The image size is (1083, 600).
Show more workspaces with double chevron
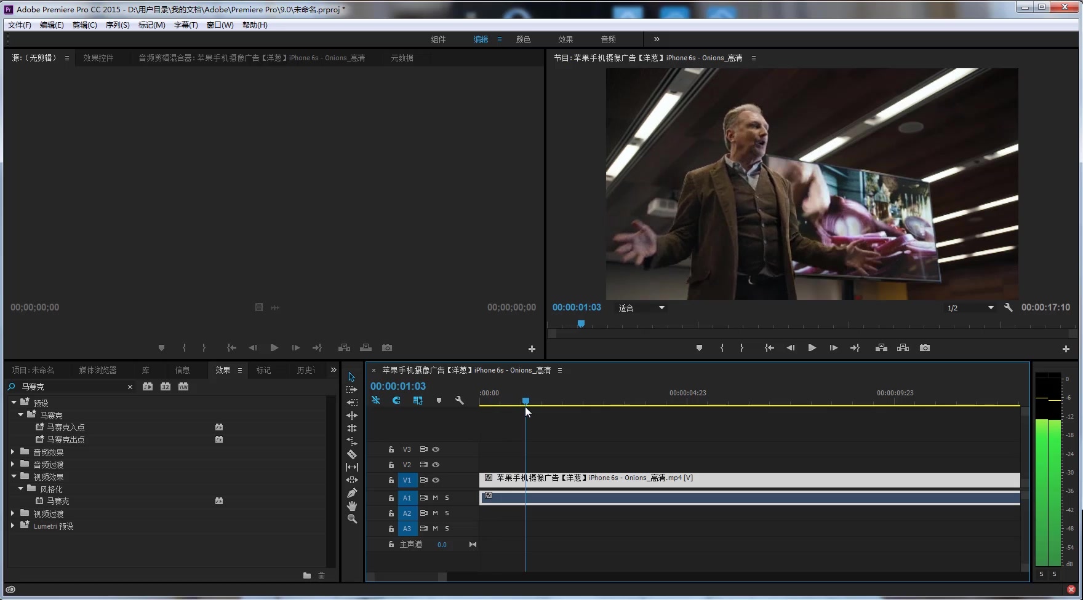(657, 39)
